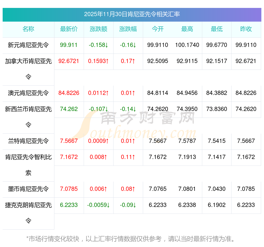Click the highest value 100.1740
This screenshot has width=264, height=247.
coord(187,45)
